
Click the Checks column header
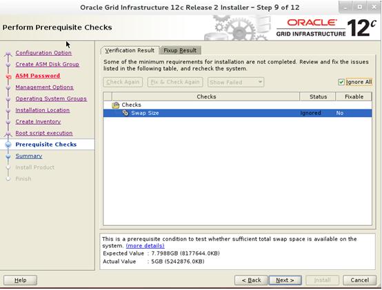(x=206, y=96)
